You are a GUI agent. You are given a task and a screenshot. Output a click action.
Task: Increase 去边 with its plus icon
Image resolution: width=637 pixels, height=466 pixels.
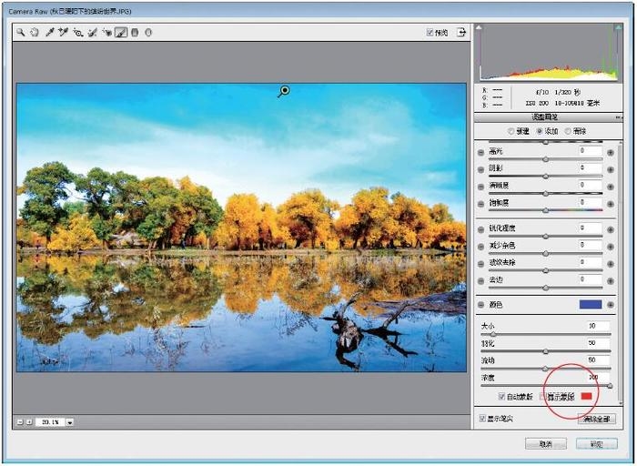coord(611,280)
